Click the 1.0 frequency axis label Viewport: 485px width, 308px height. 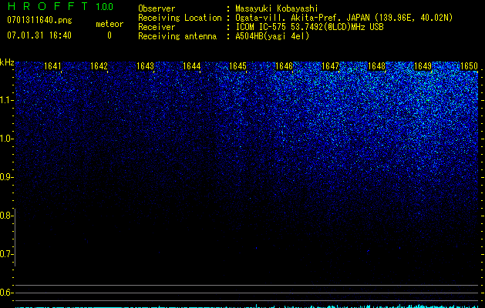click(x=6, y=139)
